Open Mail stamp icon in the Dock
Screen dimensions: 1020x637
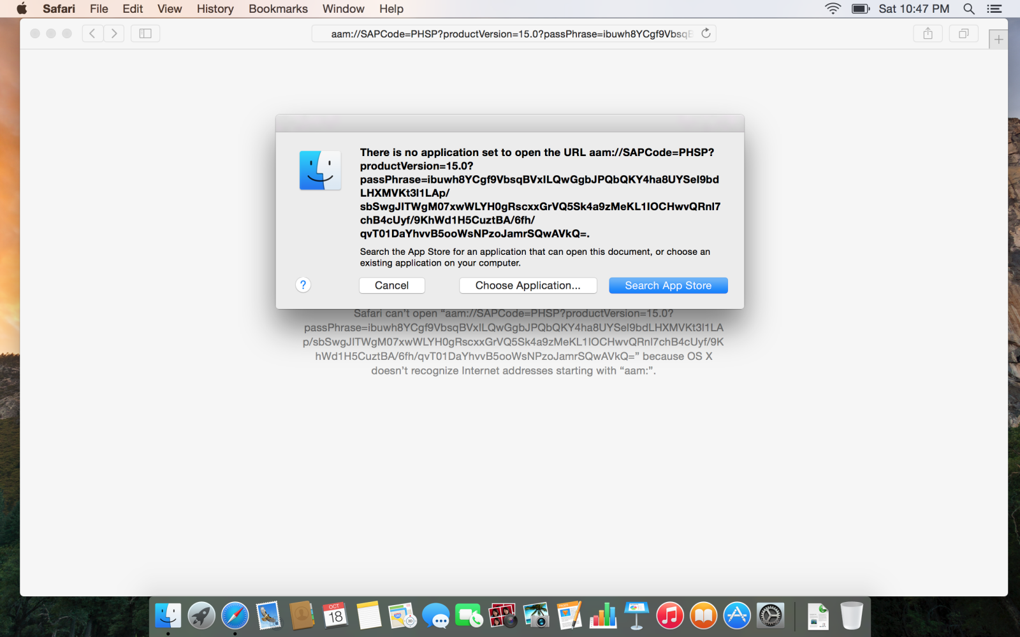(x=268, y=616)
